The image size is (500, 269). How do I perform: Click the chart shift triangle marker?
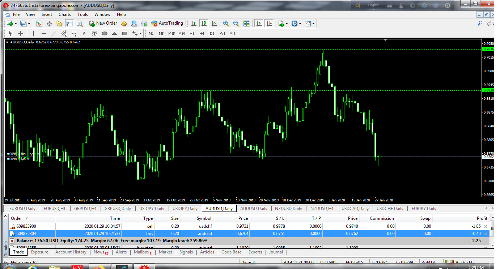tap(386, 40)
